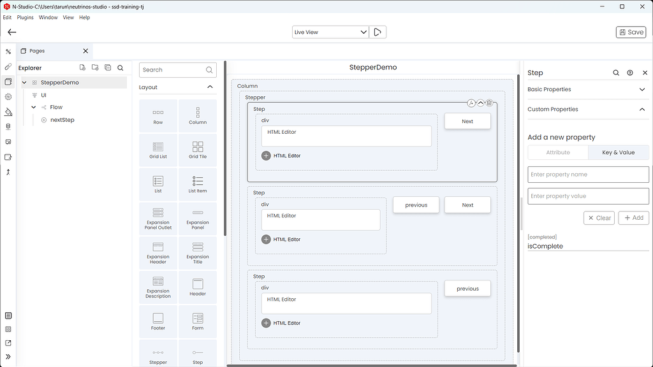Save the project with Save button
This screenshot has width=653, height=367.
(x=631, y=32)
